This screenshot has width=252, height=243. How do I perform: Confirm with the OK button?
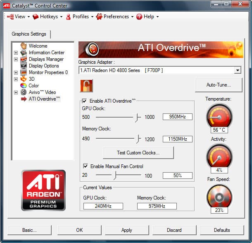79,230
